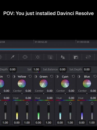Click the Yellow Center 0.00 value
97x130 pixels.
(x=28, y=91)
